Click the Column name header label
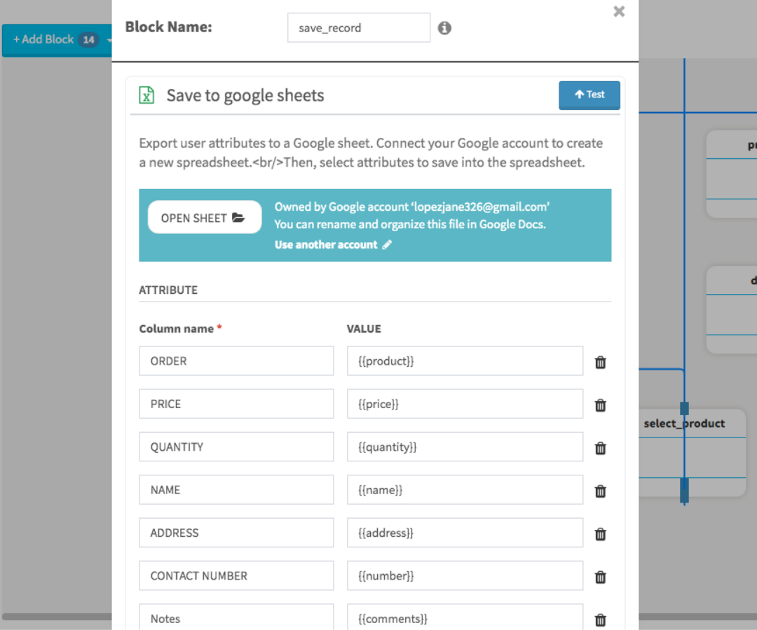757x630 pixels. (176, 329)
